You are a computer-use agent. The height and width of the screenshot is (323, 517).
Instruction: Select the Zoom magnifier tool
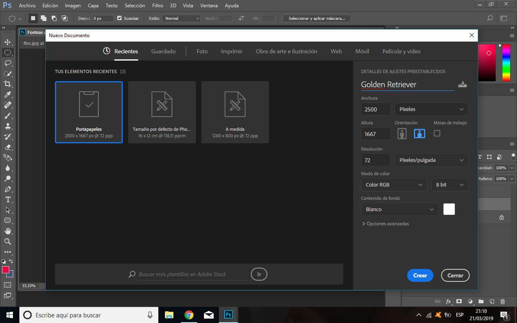(x=7, y=241)
